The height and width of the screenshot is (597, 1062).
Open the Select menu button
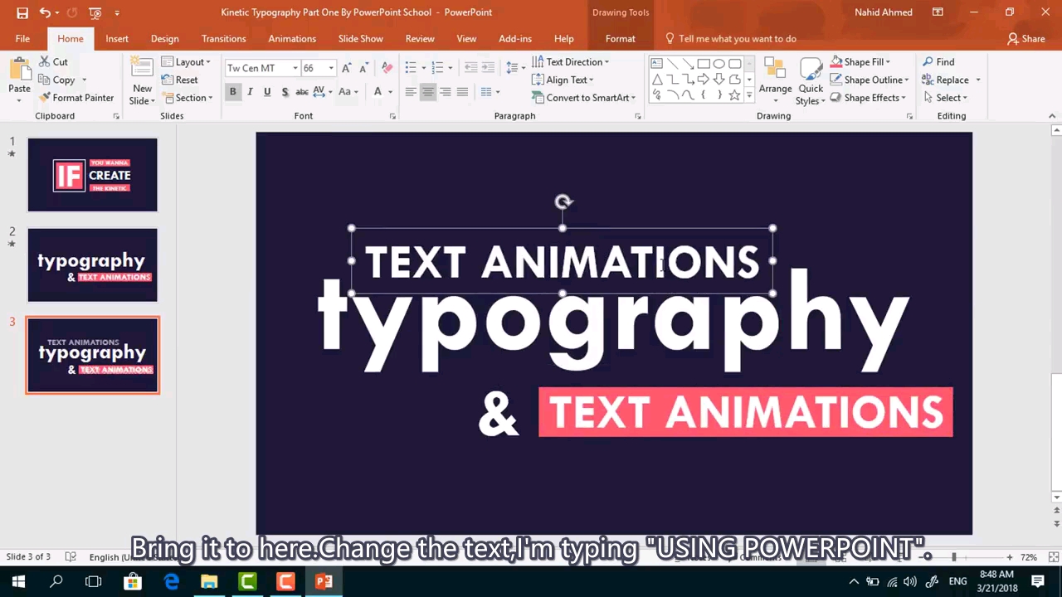point(945,98)
